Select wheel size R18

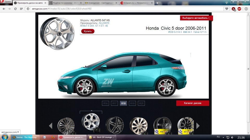123,103
